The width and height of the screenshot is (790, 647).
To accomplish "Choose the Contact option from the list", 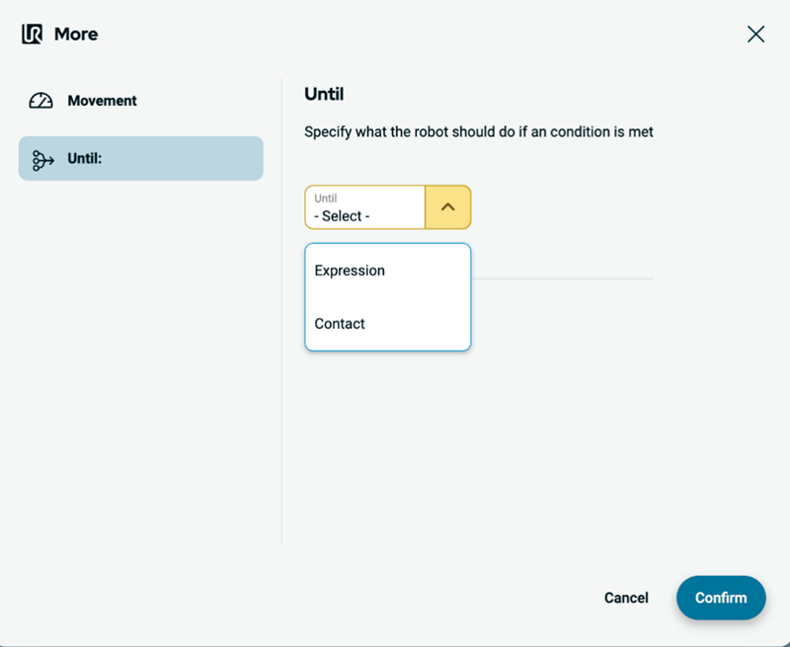I will click(x=340, y=324).
